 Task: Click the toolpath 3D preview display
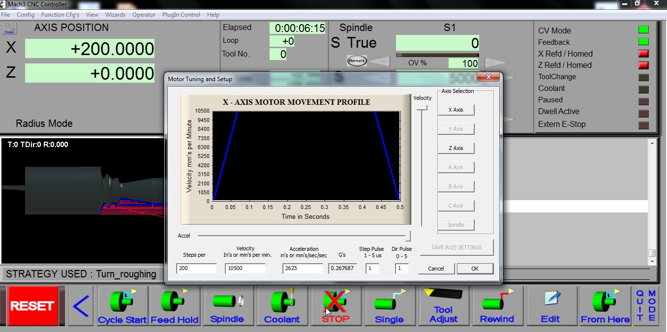tap(83, 201)
